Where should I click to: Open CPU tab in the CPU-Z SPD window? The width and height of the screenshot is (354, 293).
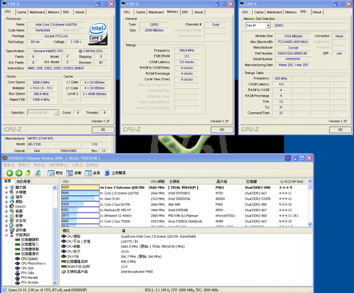click(245, 12)
